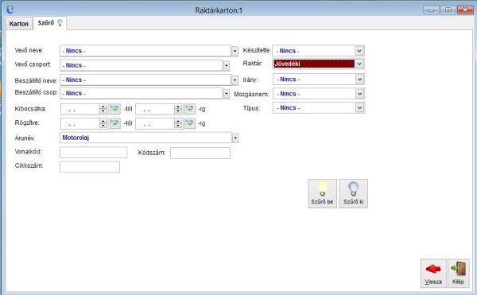Select the Szűrő tab
This screenshot has width=477, height=295.
(50, 23)
